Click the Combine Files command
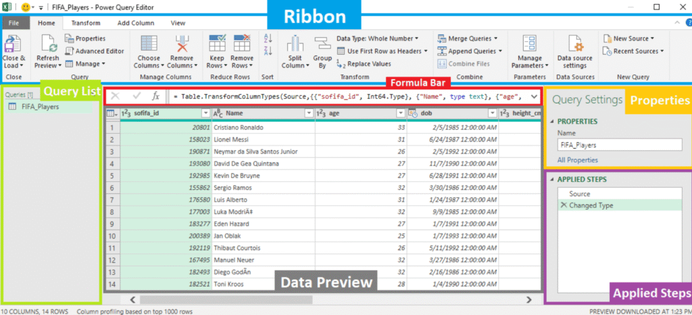The height and width of the screenshot is (315, 692). click(464, 64)
